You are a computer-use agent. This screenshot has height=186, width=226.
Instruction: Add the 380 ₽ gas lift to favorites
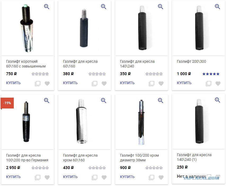104,83
